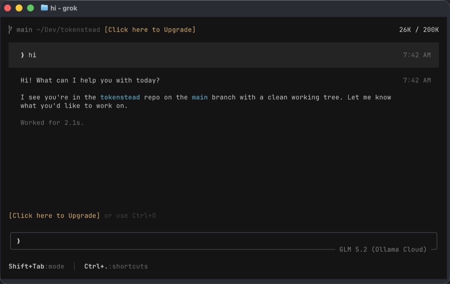The image size is (450, 284).
Task: Click the git branch icon beside main
Action: 10,29
